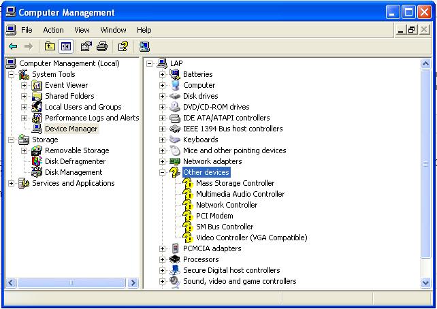Click the console tree horizontal scrollbar thumb

(x=71, y=283)
